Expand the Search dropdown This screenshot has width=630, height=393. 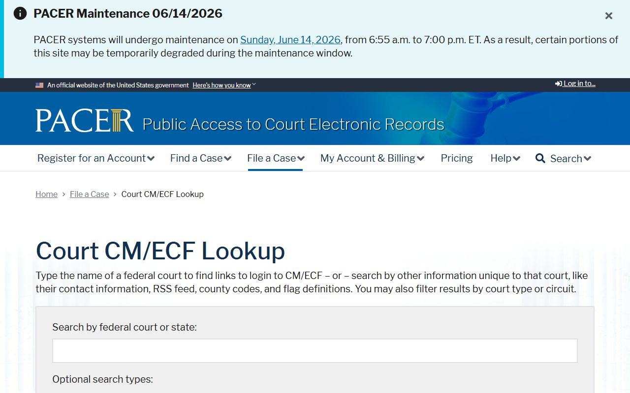click(x=570, y=158)
